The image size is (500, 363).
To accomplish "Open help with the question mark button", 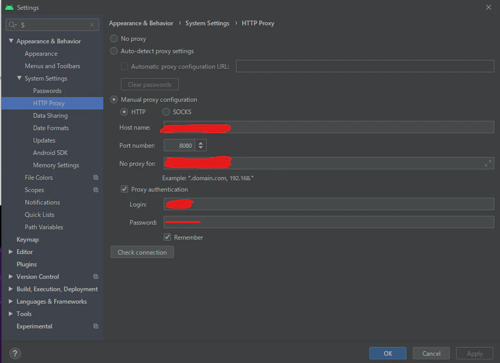I will point(15,353).
